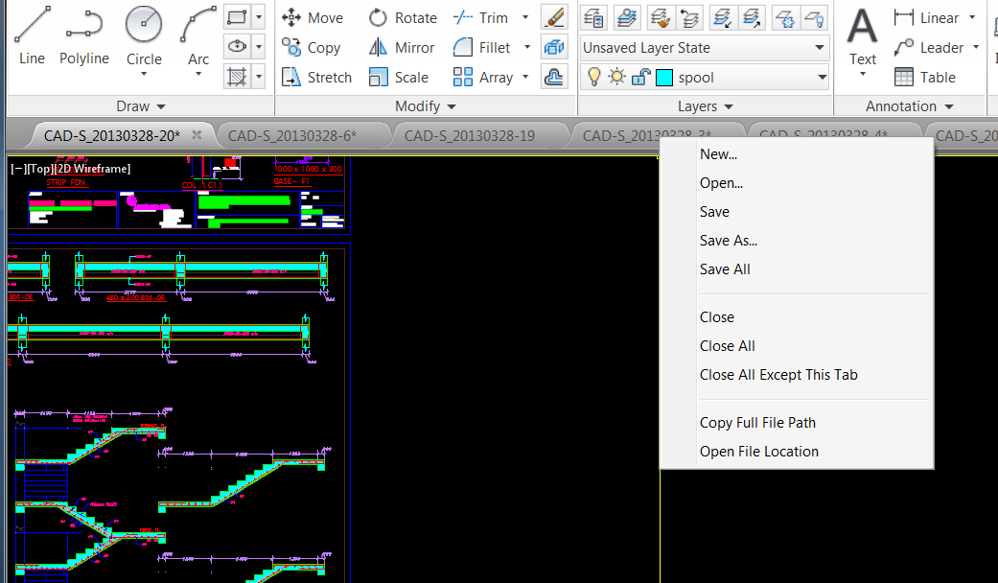The image size is (998, 583).
Task: Click the Layer Freeze icon
Action: (785, 18)
